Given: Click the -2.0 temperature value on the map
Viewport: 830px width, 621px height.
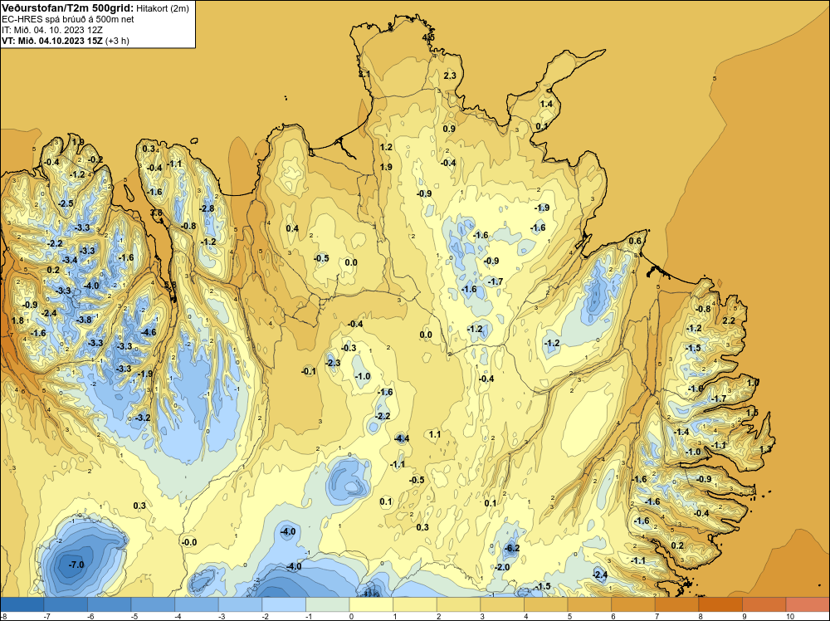Looking at the screenshot, I should 502,567.
